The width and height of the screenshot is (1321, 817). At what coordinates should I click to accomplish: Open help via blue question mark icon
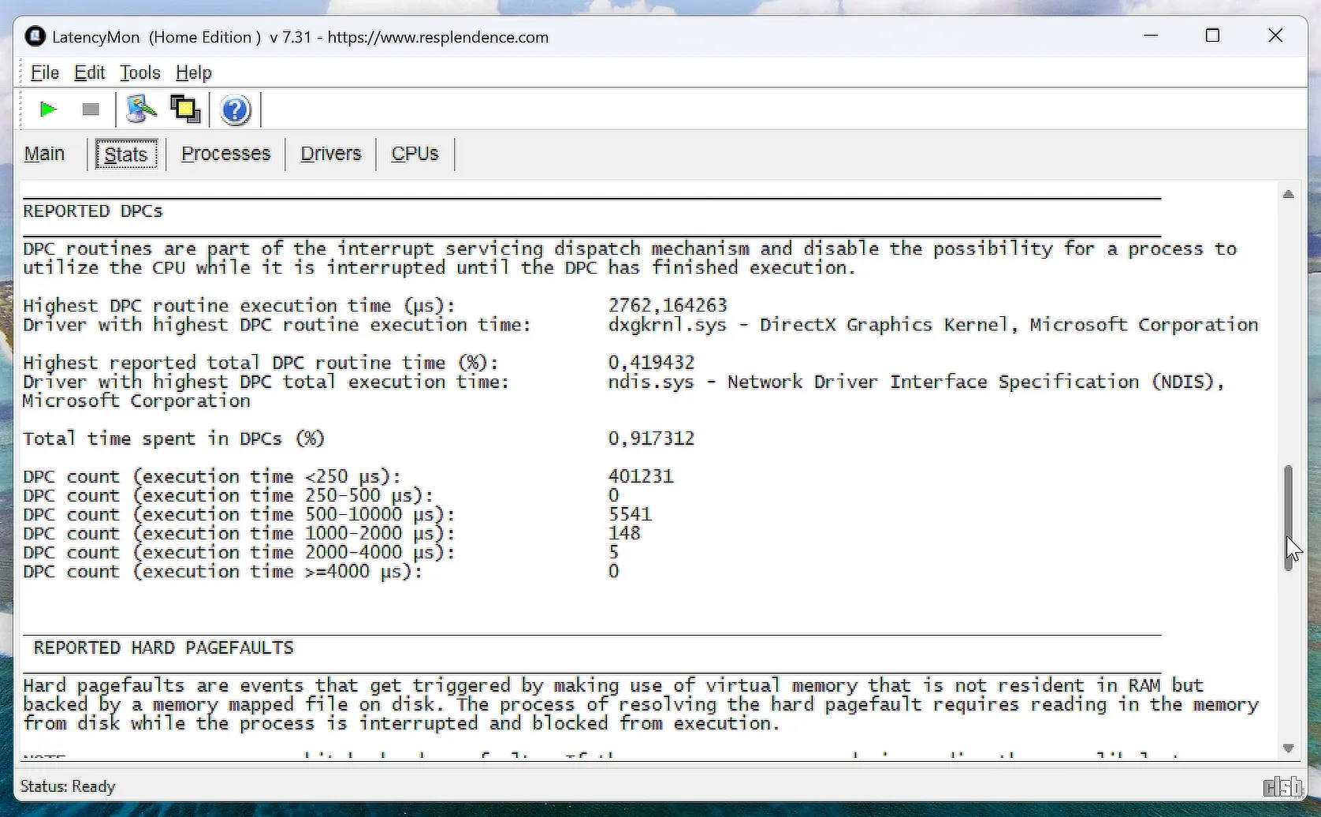click(235, 110)
